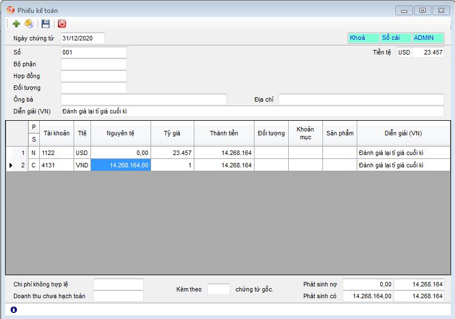Click the USD currency cell in row 1
The height and width of the screenshot is (319, 455).
(82, 153)
